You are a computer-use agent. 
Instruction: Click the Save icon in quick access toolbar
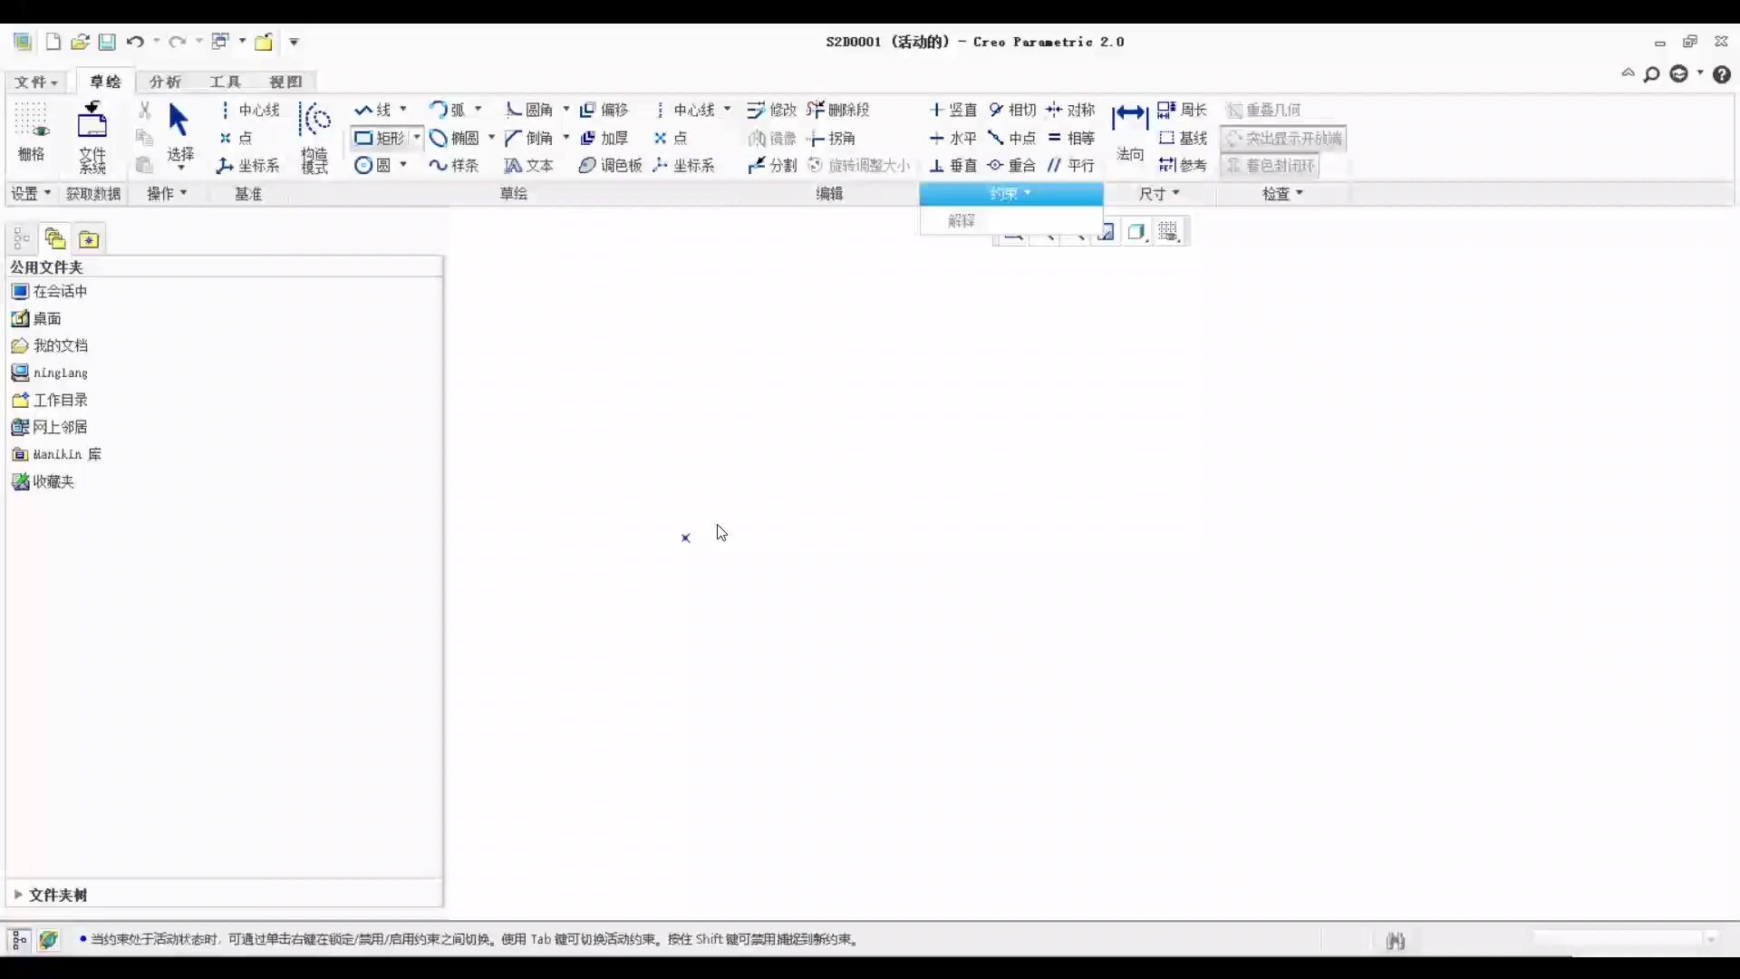pos(107,42)
